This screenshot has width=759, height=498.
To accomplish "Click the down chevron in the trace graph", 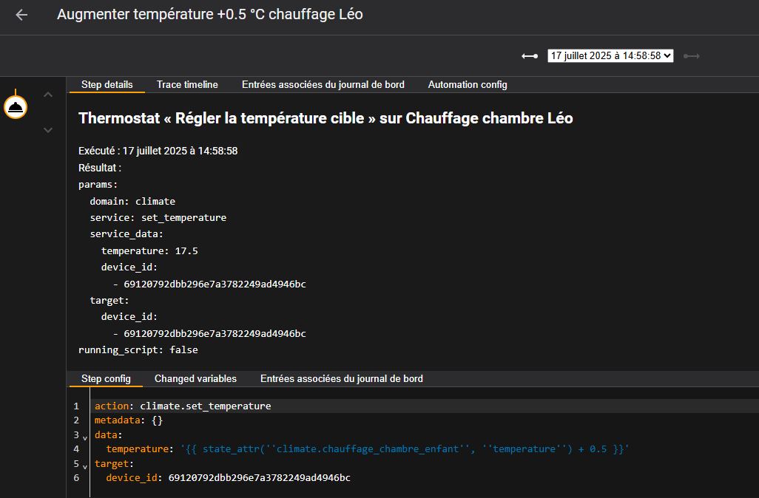I will [x=48, y=130].
